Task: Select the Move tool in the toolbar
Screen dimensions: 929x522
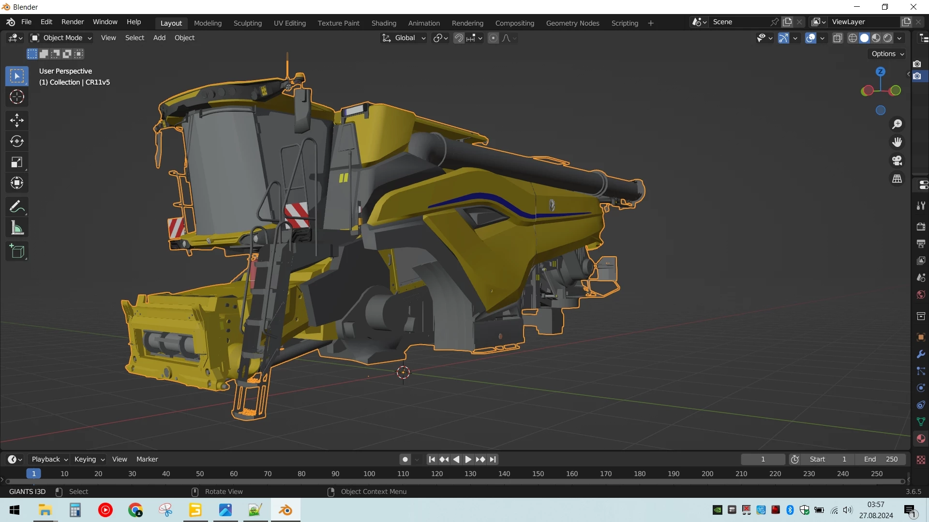Action: point(17,120)
